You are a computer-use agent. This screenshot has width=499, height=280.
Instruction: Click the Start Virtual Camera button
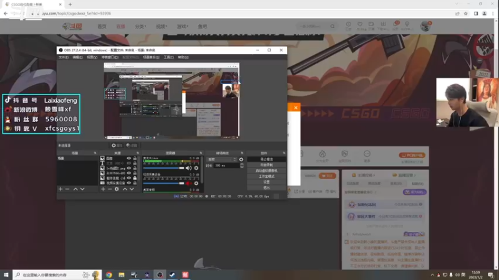[266, 170]
